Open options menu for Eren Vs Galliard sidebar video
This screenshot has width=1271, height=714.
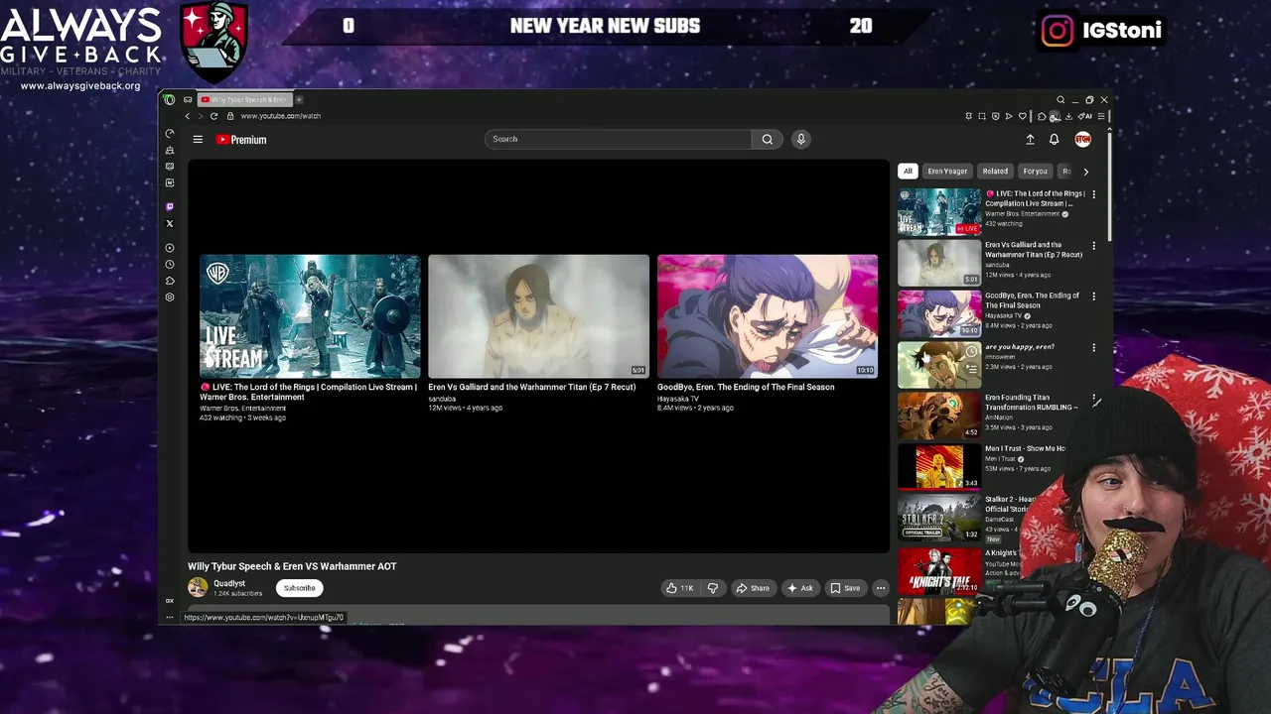point(1093,246)
